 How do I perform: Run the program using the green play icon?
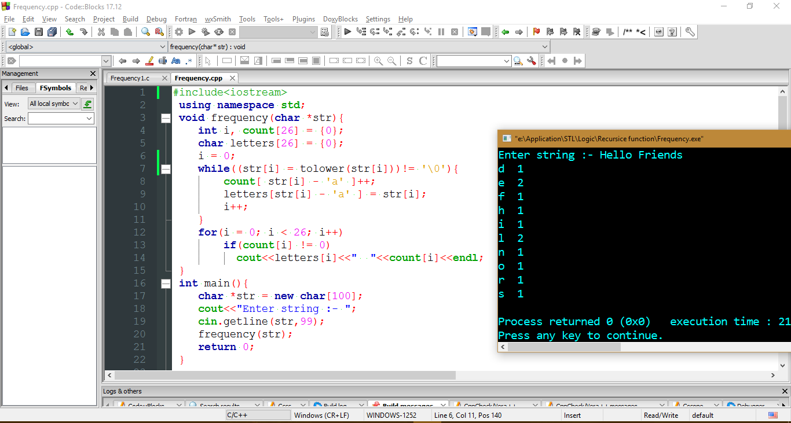192,32
